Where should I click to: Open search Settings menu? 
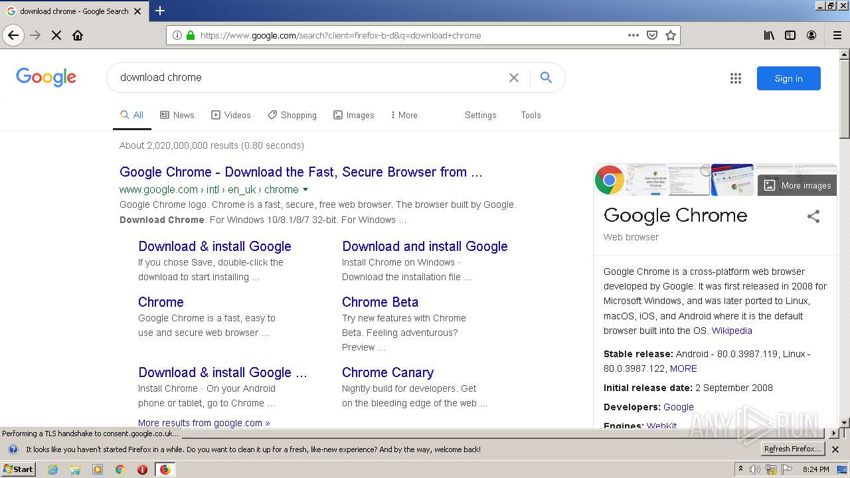click(x=481, y=115)
